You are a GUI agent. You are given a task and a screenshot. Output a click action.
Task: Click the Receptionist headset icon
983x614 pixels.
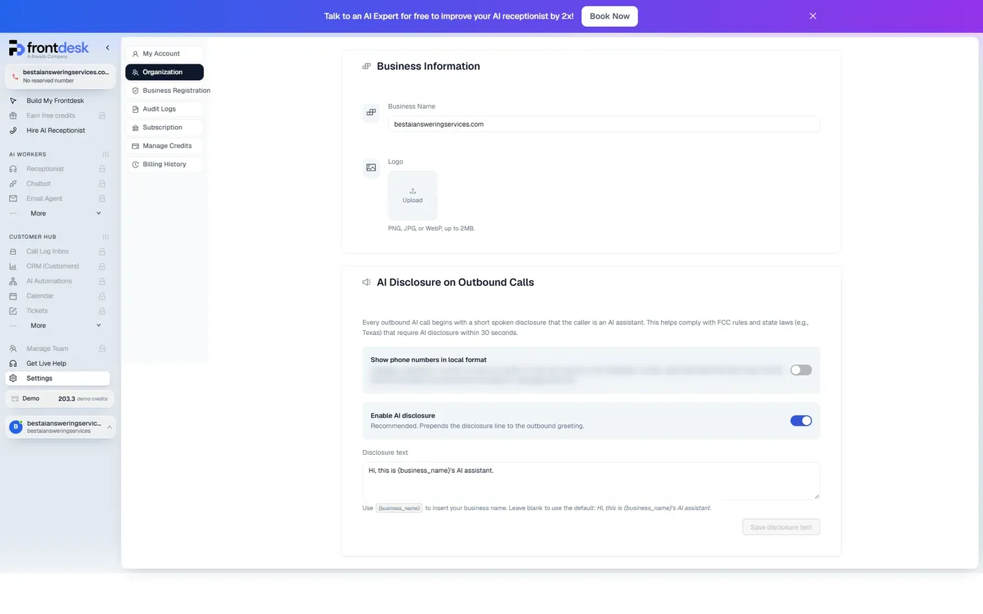[x=13, y=169]
